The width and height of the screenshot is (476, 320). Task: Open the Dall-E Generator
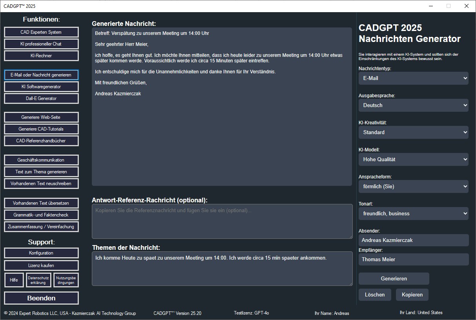pos(41,98)
